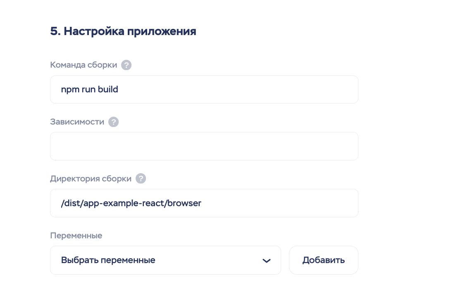Screen dimensions: 463x301
Task: Click the word 'build' in build command
Action: 108,89
